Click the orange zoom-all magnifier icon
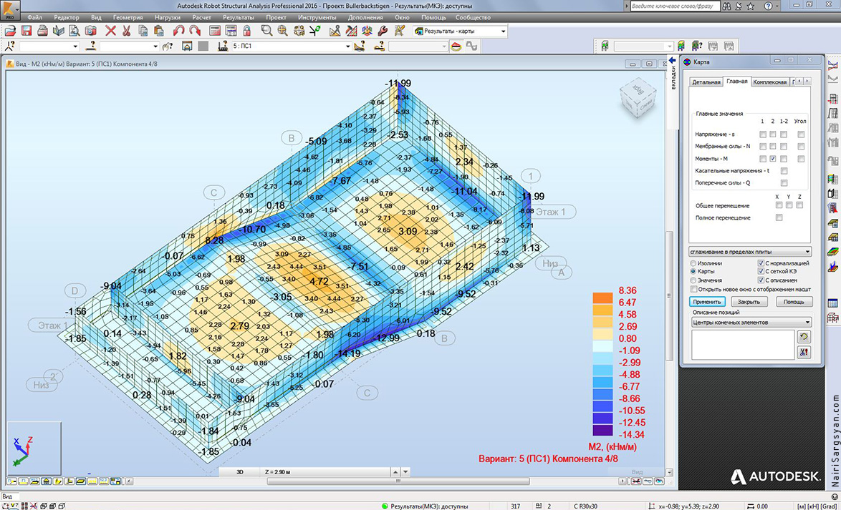841x510 pixels. coord(283,31)
